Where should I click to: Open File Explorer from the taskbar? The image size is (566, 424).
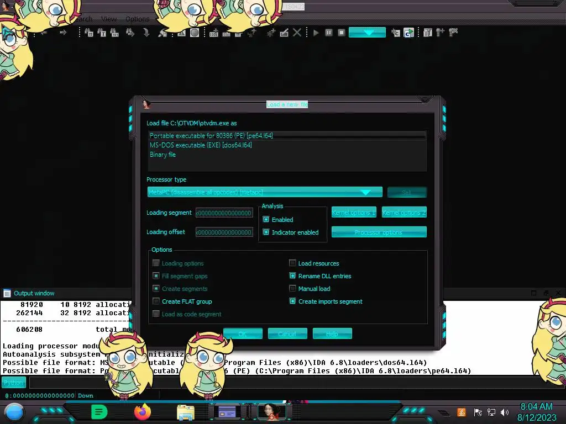pos(186,412)
